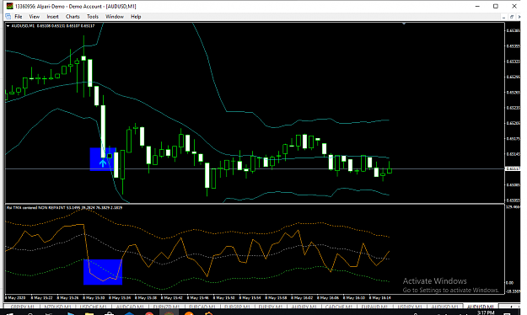Switch to the EURGBP,M1 chart tab

click(x=236, y=307)
